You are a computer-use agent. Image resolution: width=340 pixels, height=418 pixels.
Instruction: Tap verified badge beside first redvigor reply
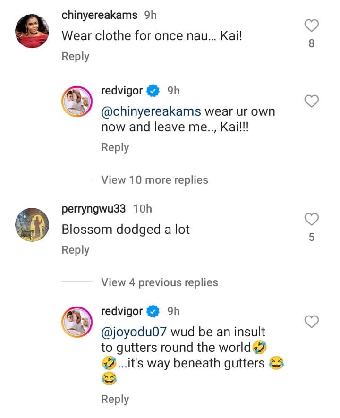point(153,91)
